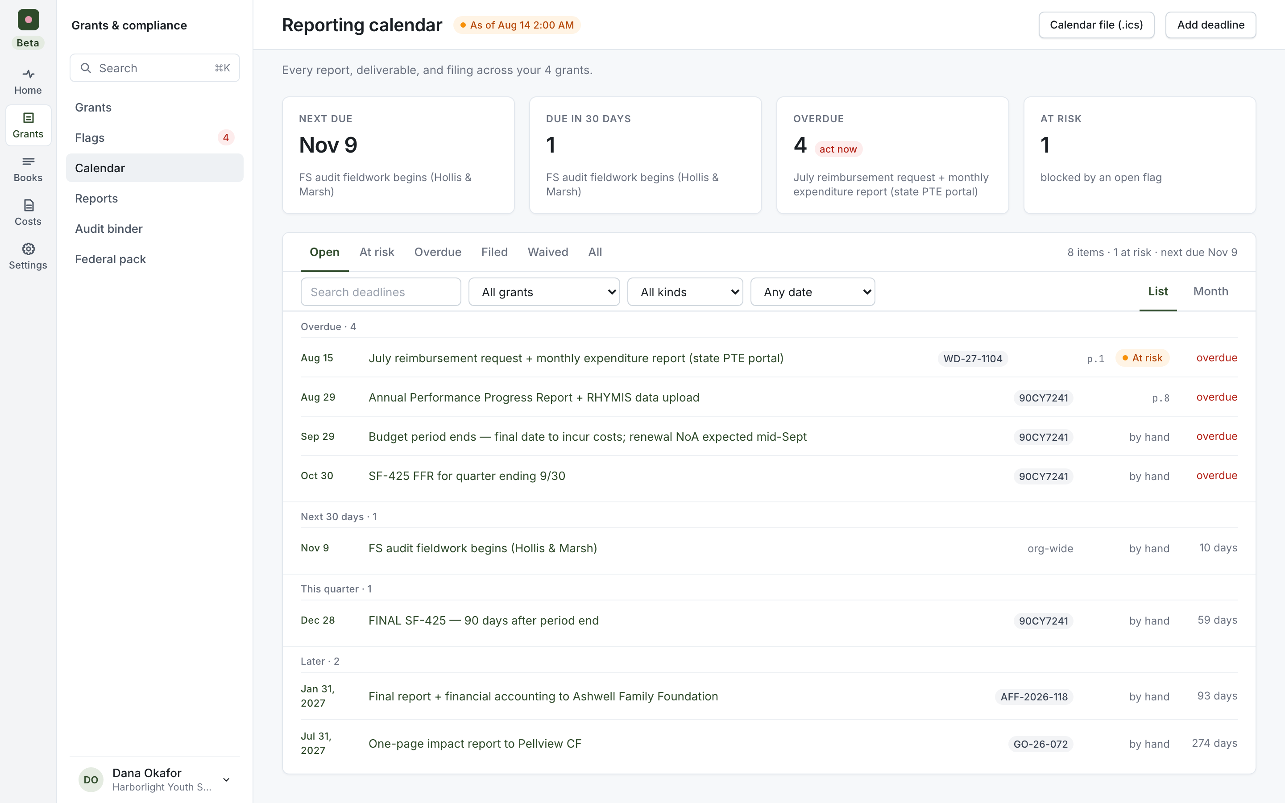Open Reports in the sidebar
Viewport: 1285px width, 803px height.
pyautogui.click(x=154, y=198)
